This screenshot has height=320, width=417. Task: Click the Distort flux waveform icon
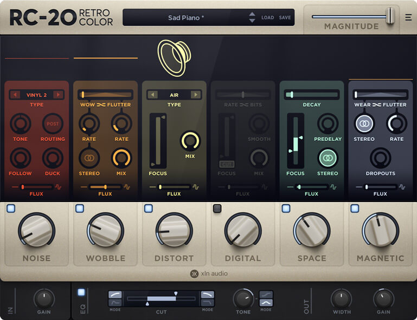(x=196, y=187)
